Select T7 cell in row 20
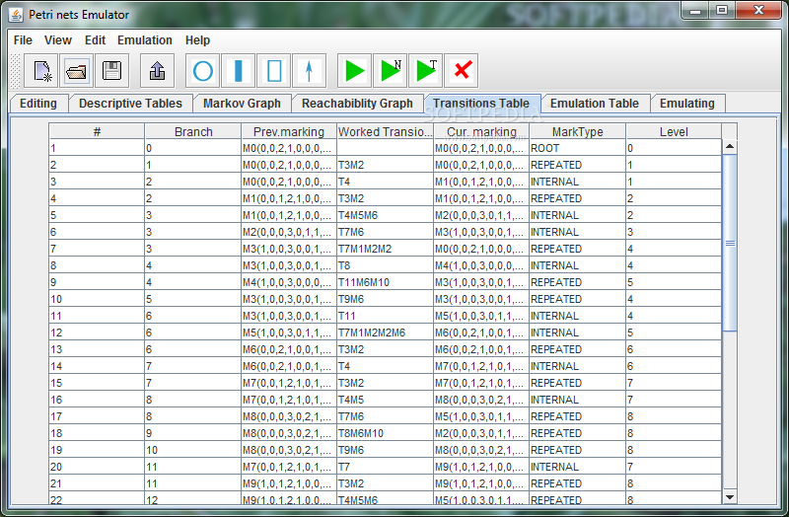789x517 pixels. pos(385,467)
